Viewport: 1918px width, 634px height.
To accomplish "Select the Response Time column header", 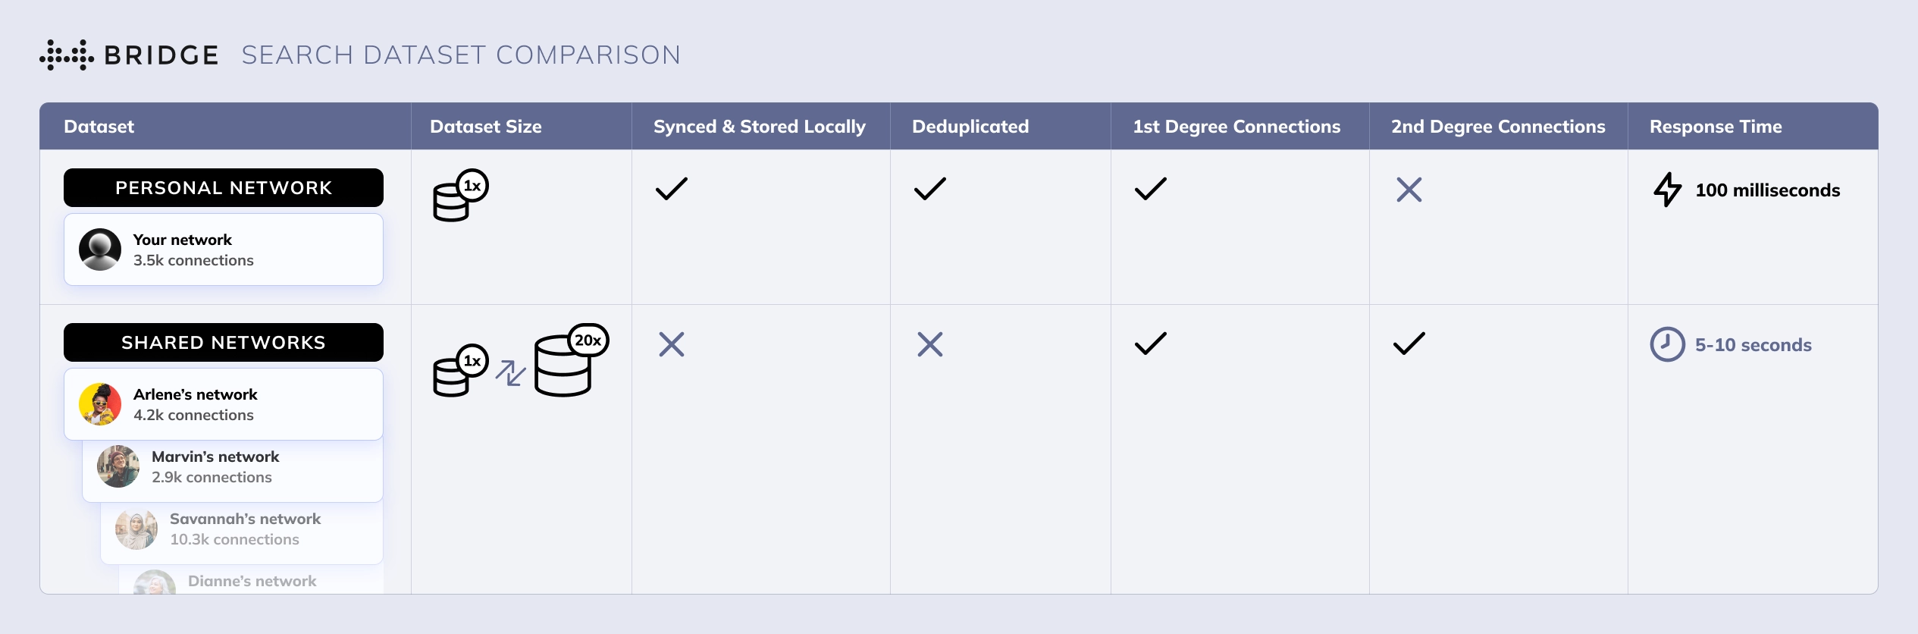I will (x=1716, y=127).
